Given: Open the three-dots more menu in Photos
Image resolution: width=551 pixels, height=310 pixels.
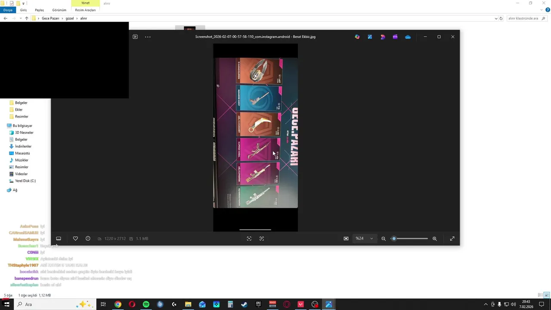Looking at the screenshot, I should pyautogui.click(x=148, y=37).
